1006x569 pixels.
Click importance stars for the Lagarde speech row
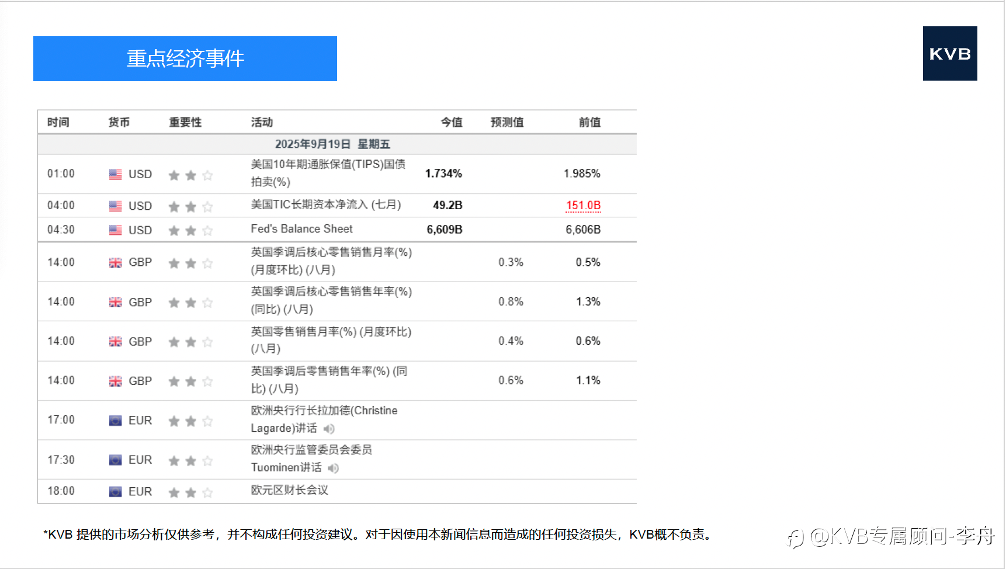[x=190, y=421]
